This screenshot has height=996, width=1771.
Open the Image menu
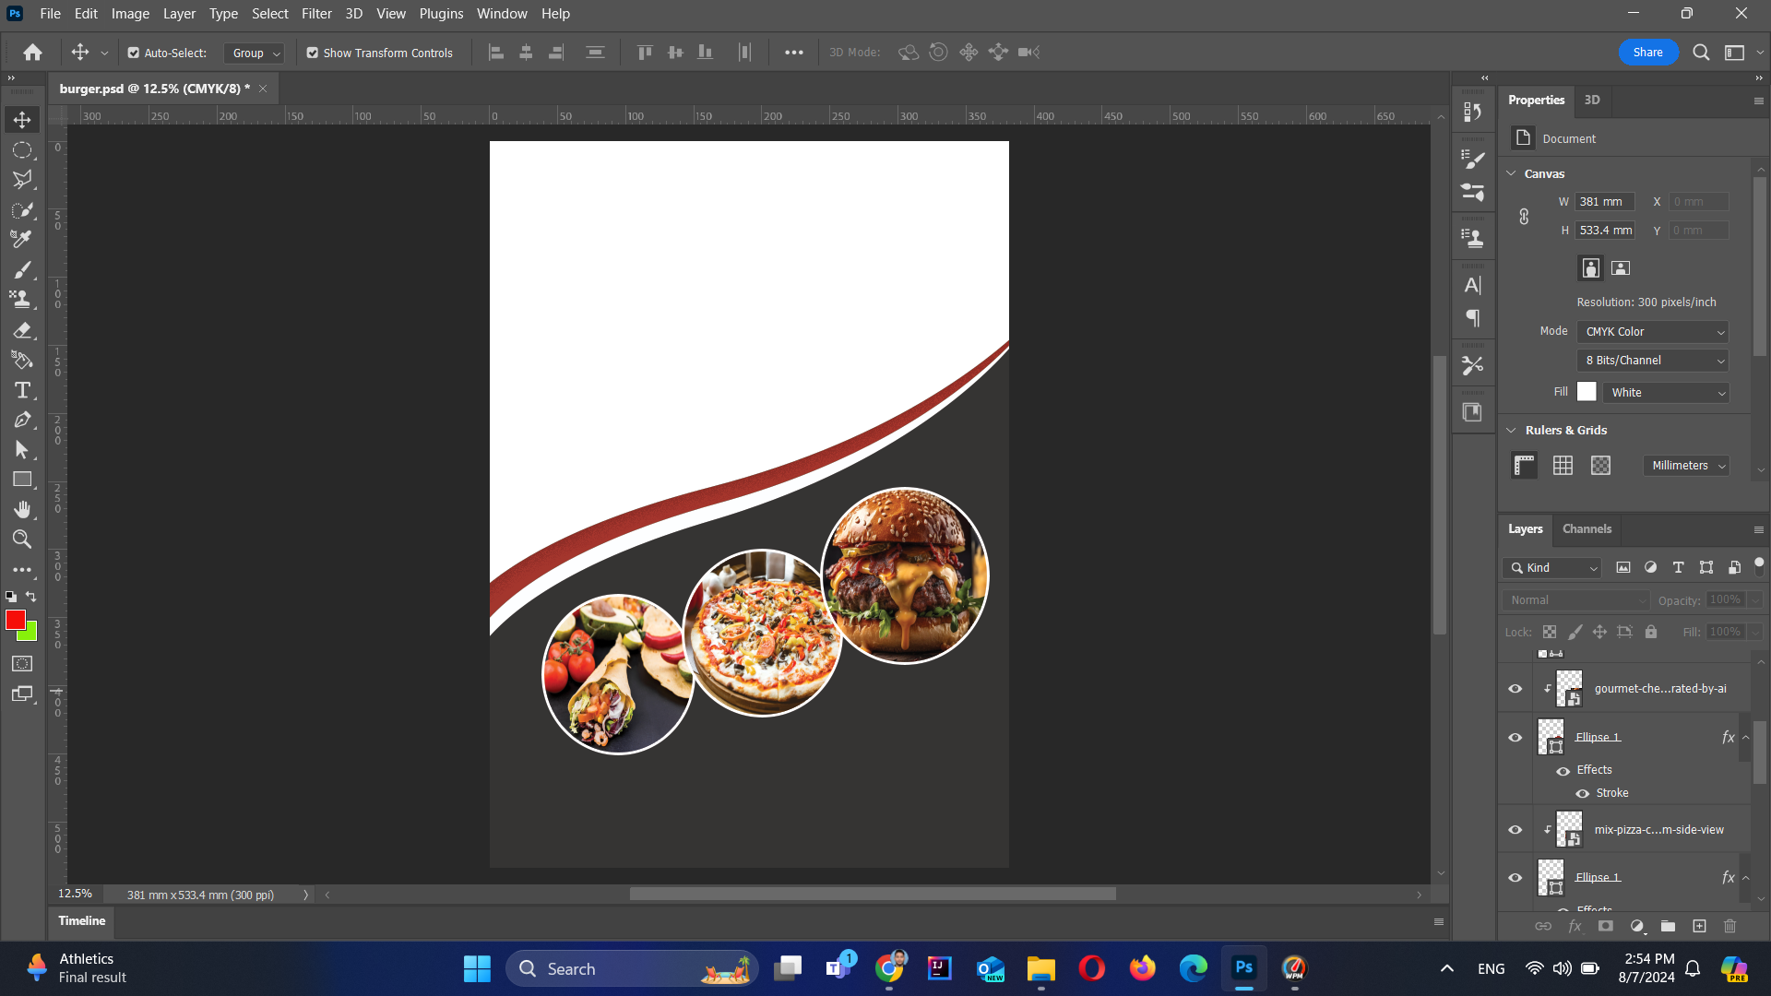(130, 14)
